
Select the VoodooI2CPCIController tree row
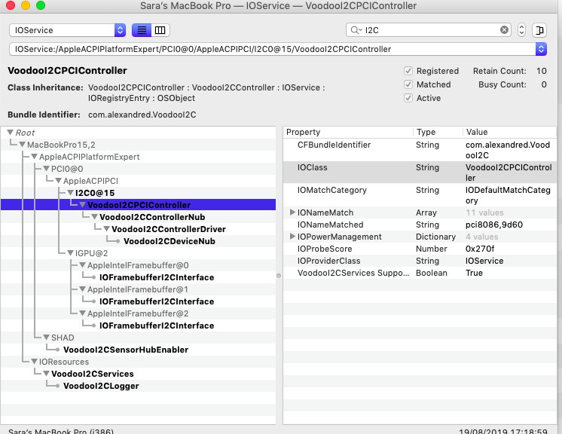(x=139, y=205)
